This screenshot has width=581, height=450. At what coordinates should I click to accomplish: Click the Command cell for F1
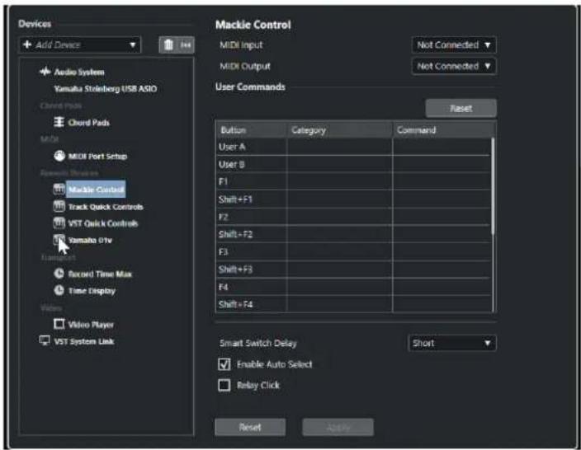pyautogui.click(x=442, y=181)
